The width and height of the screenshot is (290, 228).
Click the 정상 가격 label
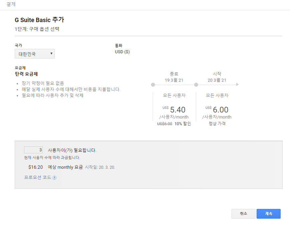tap(217, 124)
